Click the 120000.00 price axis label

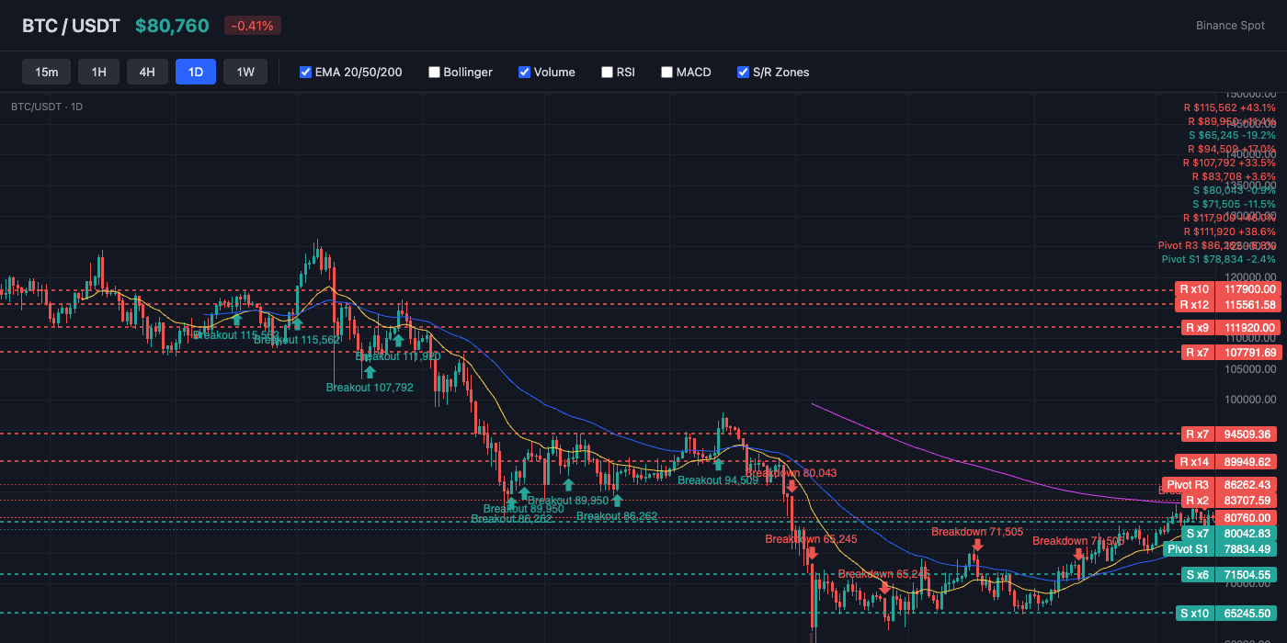(x=1248, y=276)
